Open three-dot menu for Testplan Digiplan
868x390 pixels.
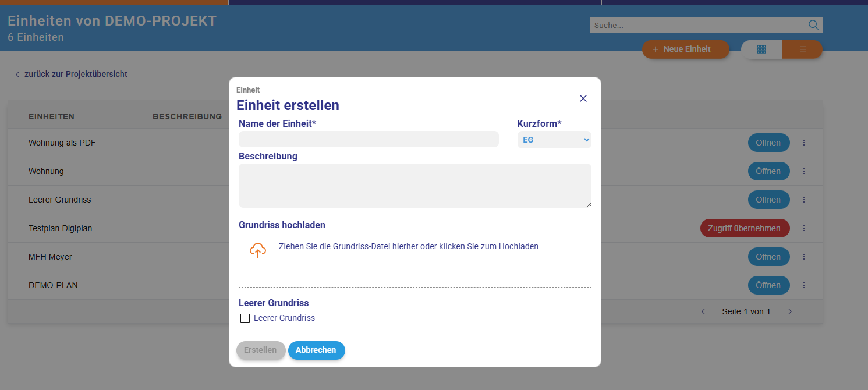point(804,228)
